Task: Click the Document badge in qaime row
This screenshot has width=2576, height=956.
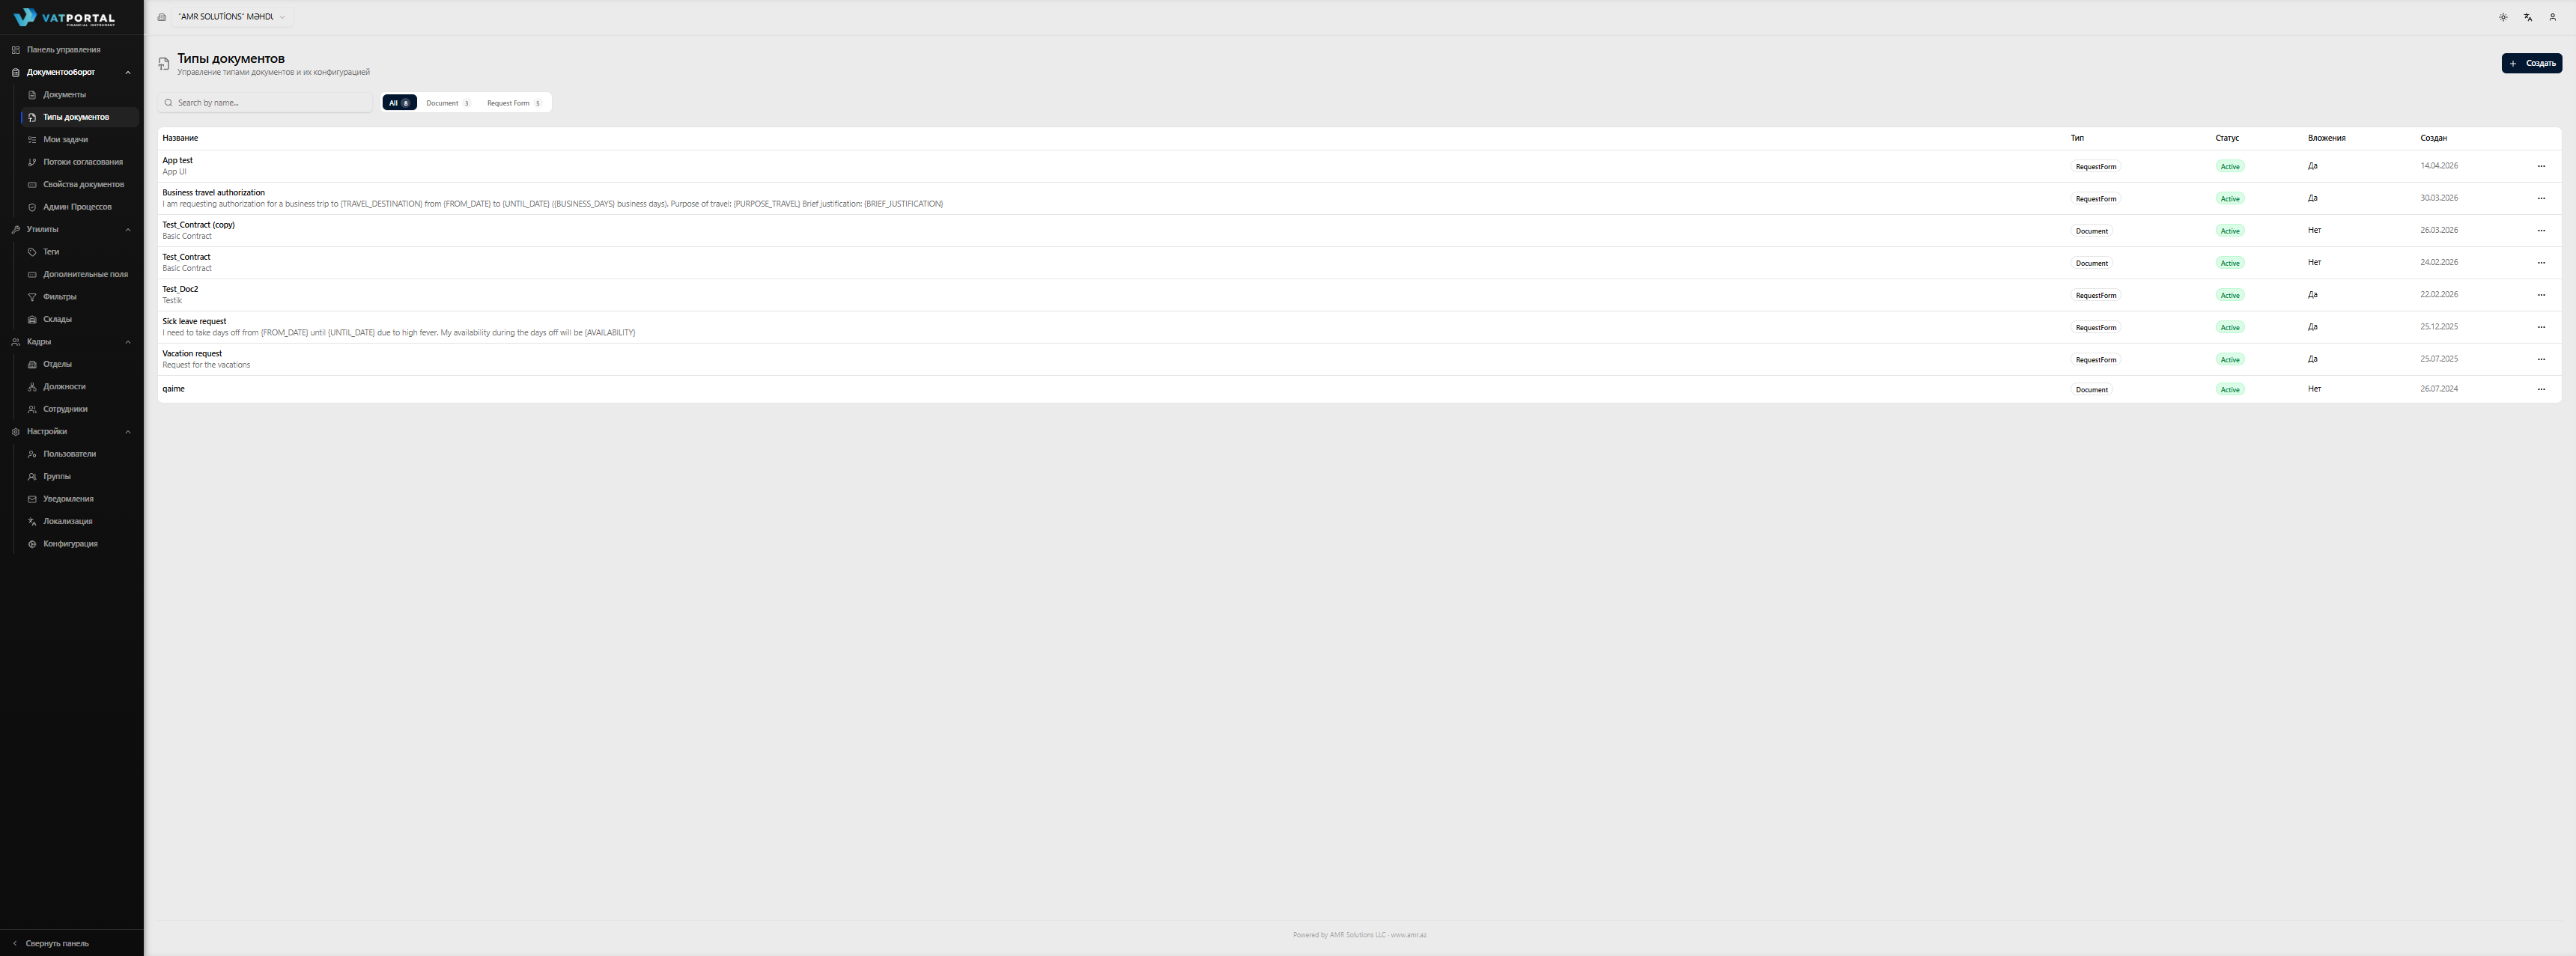Action: pos(2091,390)
